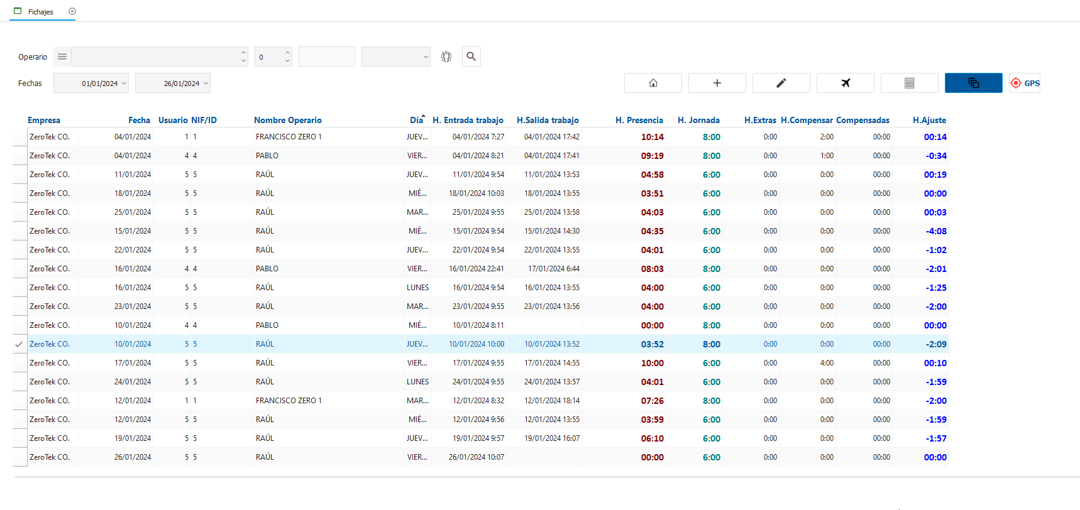Click the blue copy/duplicate button
Screen dimensions: 1080x510
coord(973,83)
